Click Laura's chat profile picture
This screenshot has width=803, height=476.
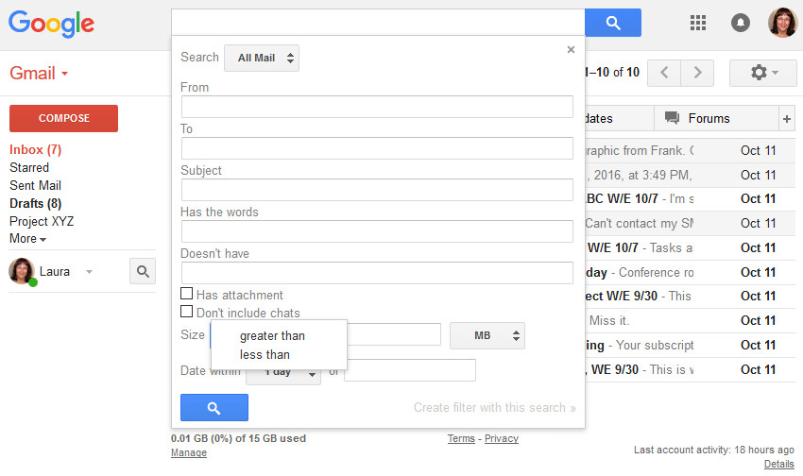(22, 271)
